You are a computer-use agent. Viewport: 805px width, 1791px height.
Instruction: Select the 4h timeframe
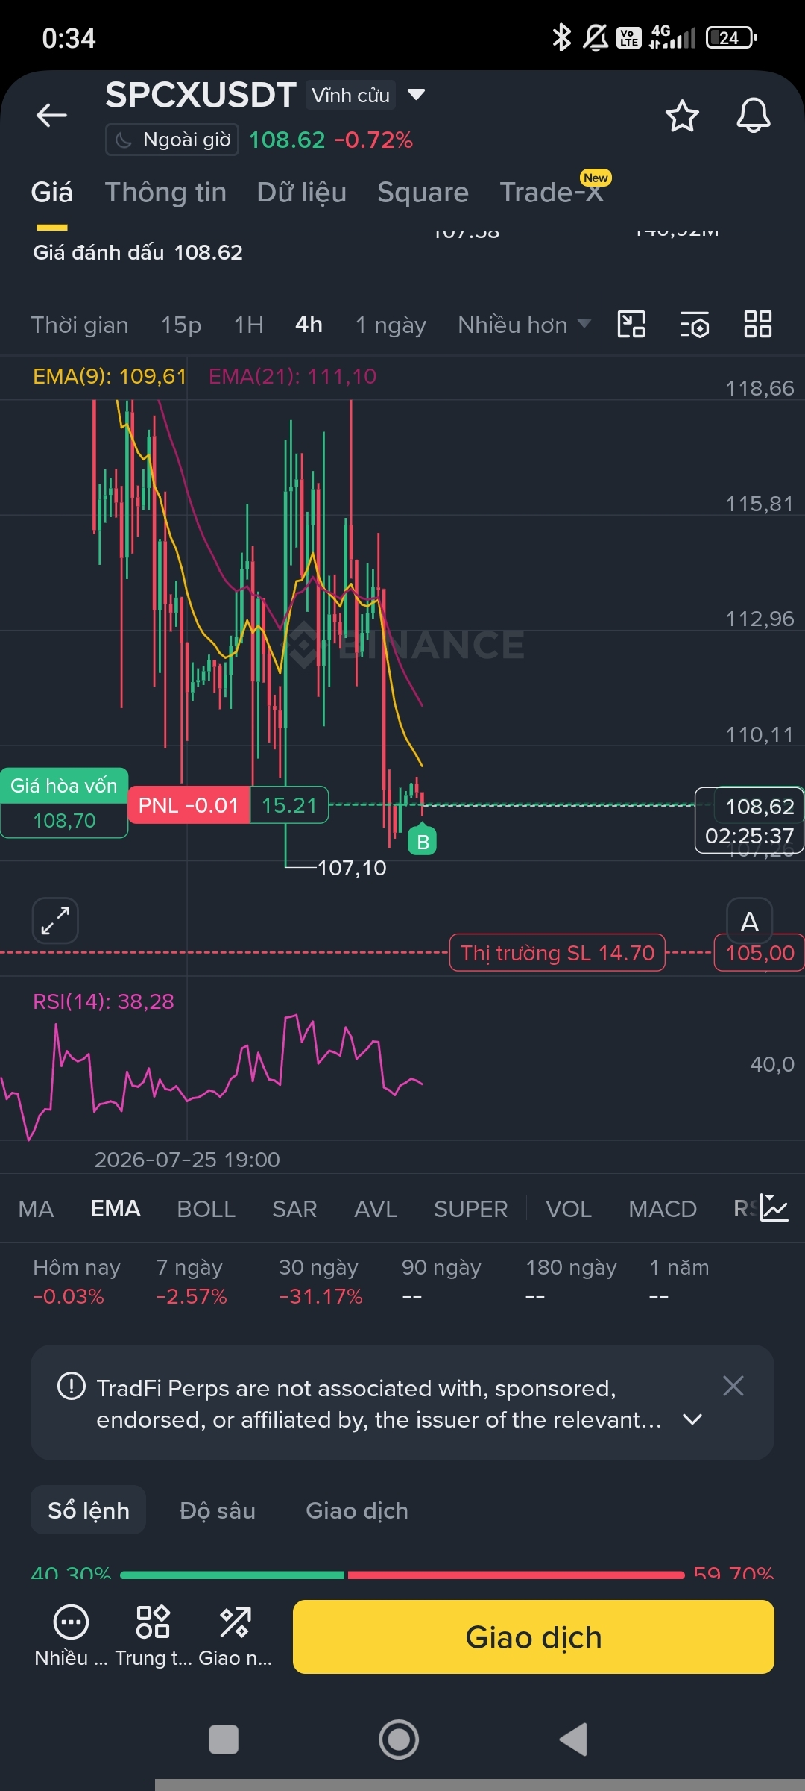click(x=309, y=325)
